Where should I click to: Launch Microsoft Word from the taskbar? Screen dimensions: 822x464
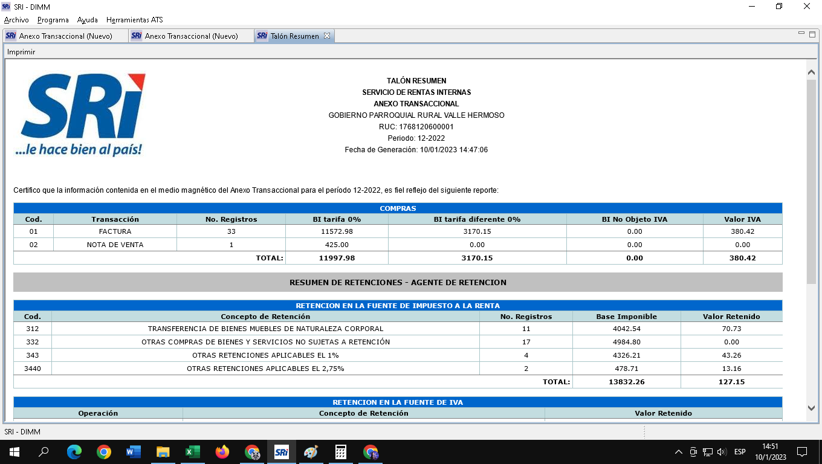[x=134, y=452]
